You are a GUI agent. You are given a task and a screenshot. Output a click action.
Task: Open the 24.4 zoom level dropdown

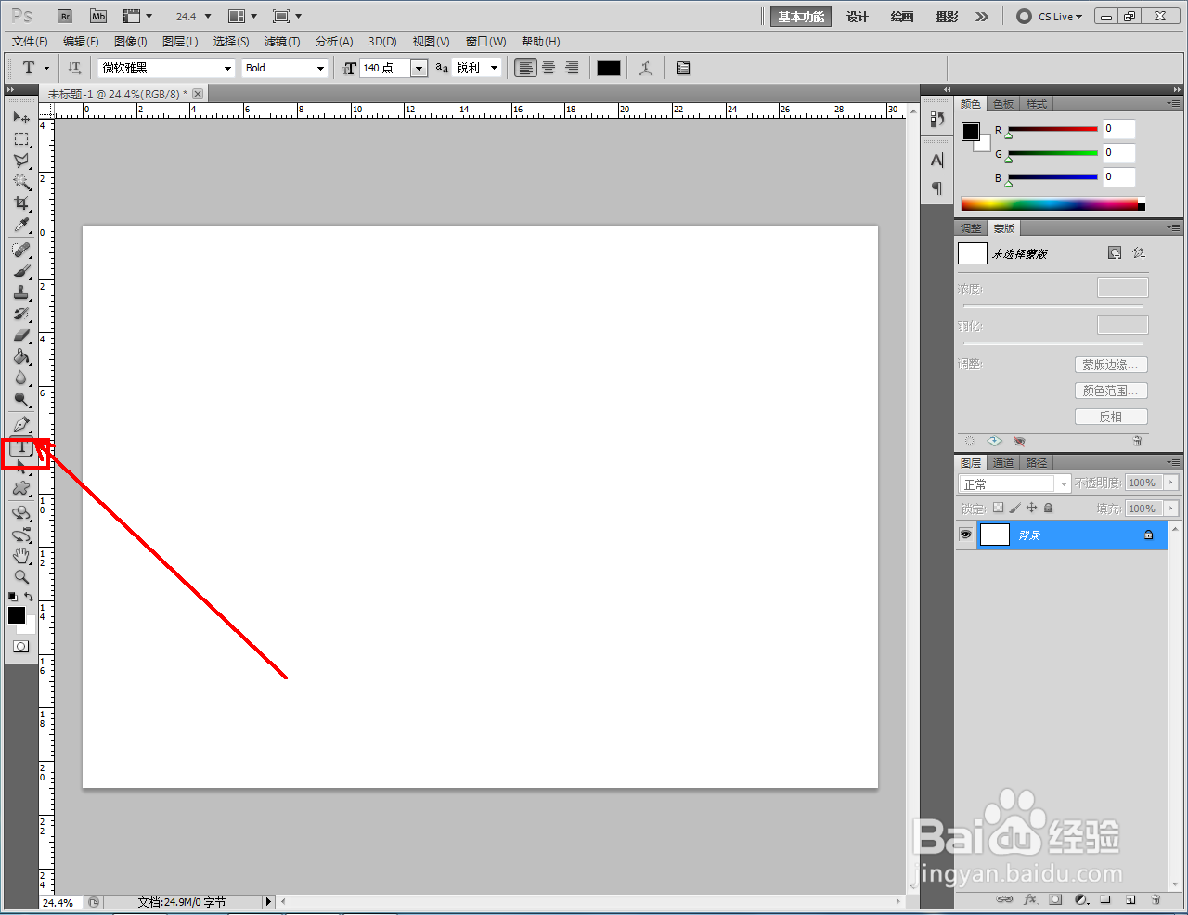208,17
